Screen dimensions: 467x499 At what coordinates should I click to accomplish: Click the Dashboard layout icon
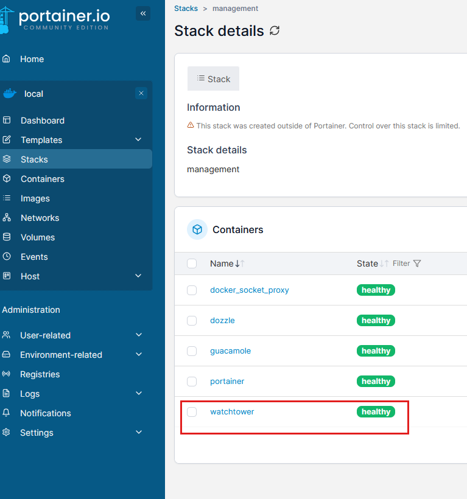point(7,120)
